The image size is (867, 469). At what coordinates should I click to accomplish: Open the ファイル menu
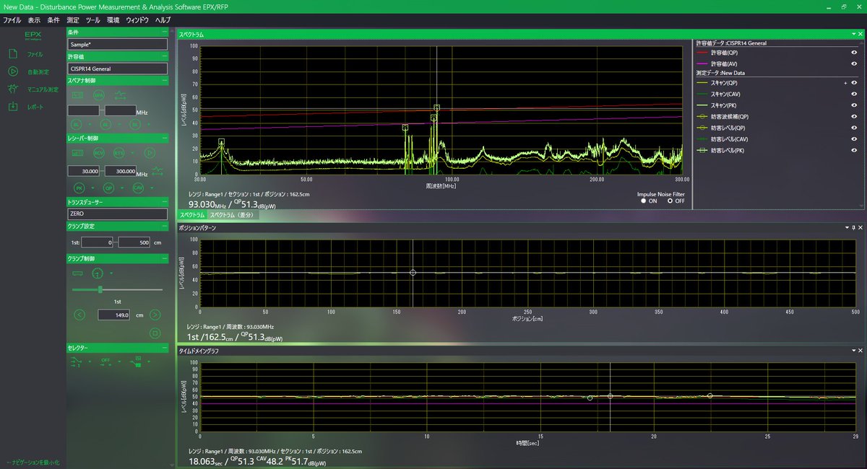tap(12, 20)
